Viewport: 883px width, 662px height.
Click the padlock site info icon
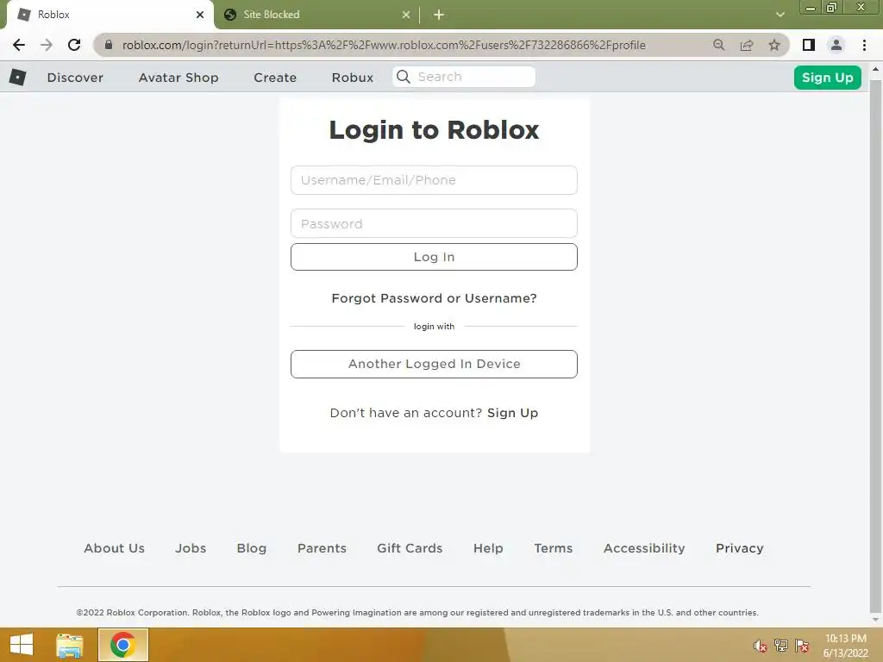(x=109, y=45)
